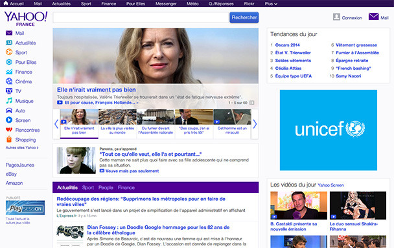Open Pour Elles in top navigation bar
The width and height of the screenshot is (394, 248).
[x=135, y=4]
